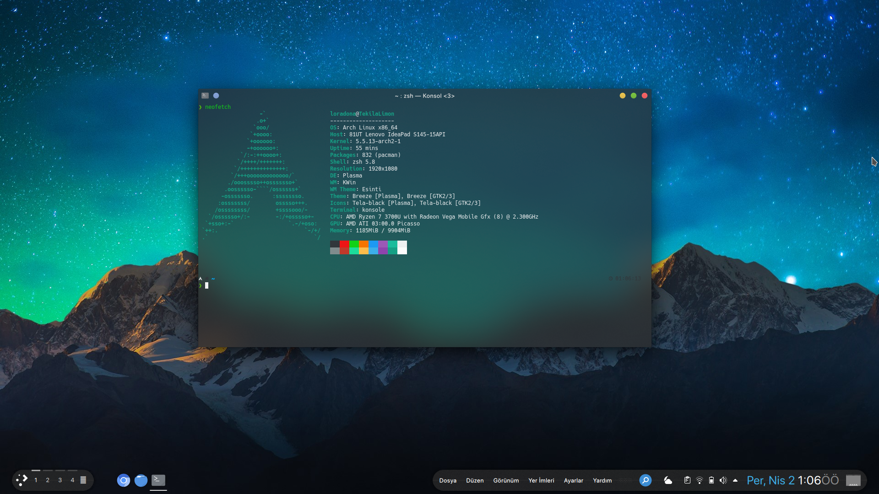Minimize Konsole with the yellow button
The height and width of the screenshot is (494, 879).
point(623,96)
